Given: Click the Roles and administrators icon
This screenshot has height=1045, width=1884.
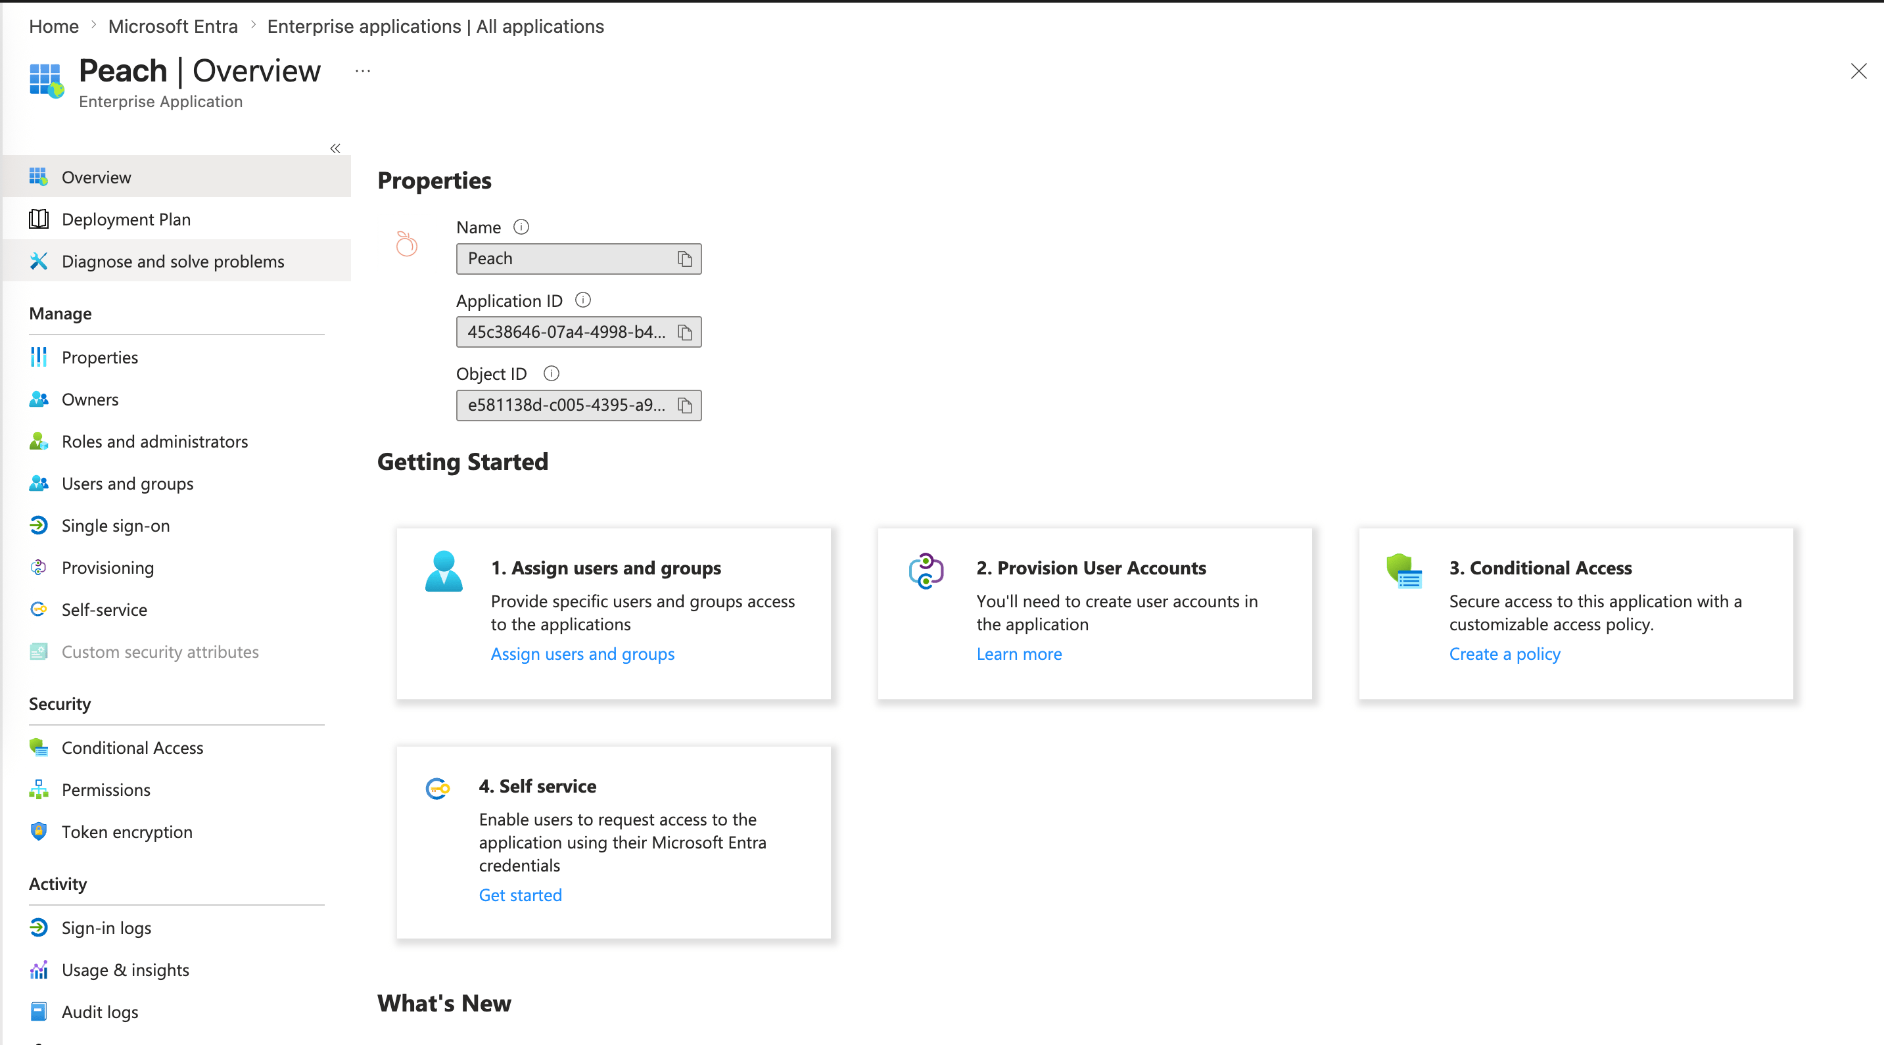Looking at the screenshot, I should 38,441.
